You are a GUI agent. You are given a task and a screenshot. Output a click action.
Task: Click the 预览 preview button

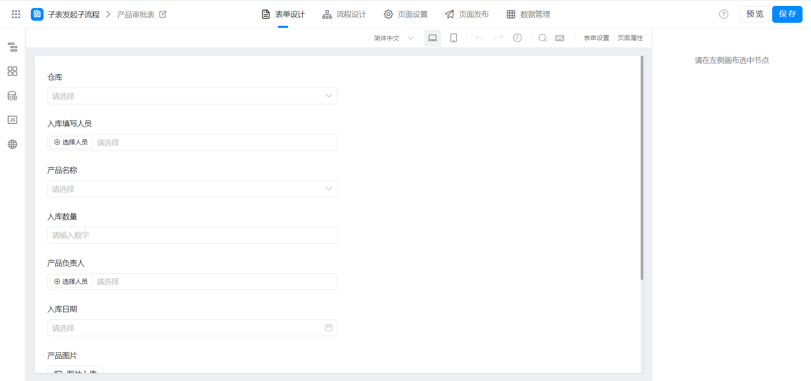755,14
